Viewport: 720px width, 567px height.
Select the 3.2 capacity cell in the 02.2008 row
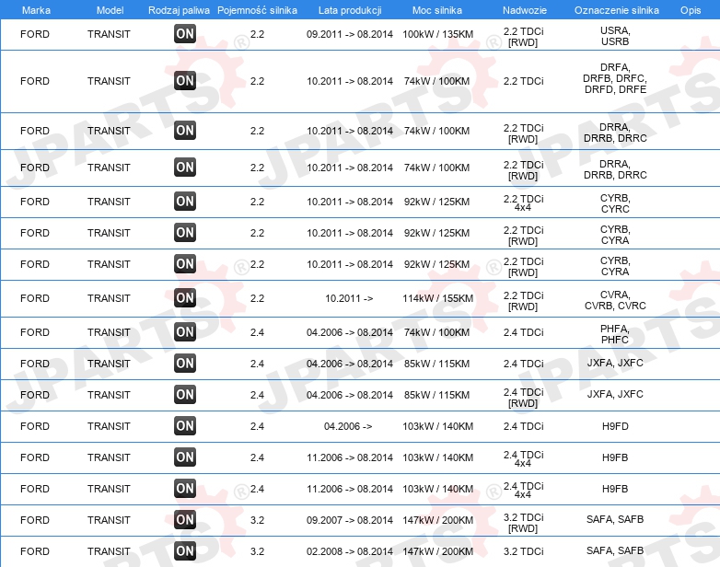click(257, 551)
